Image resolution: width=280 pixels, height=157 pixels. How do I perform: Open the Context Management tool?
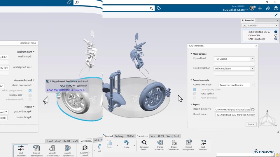tap(189, 145)
